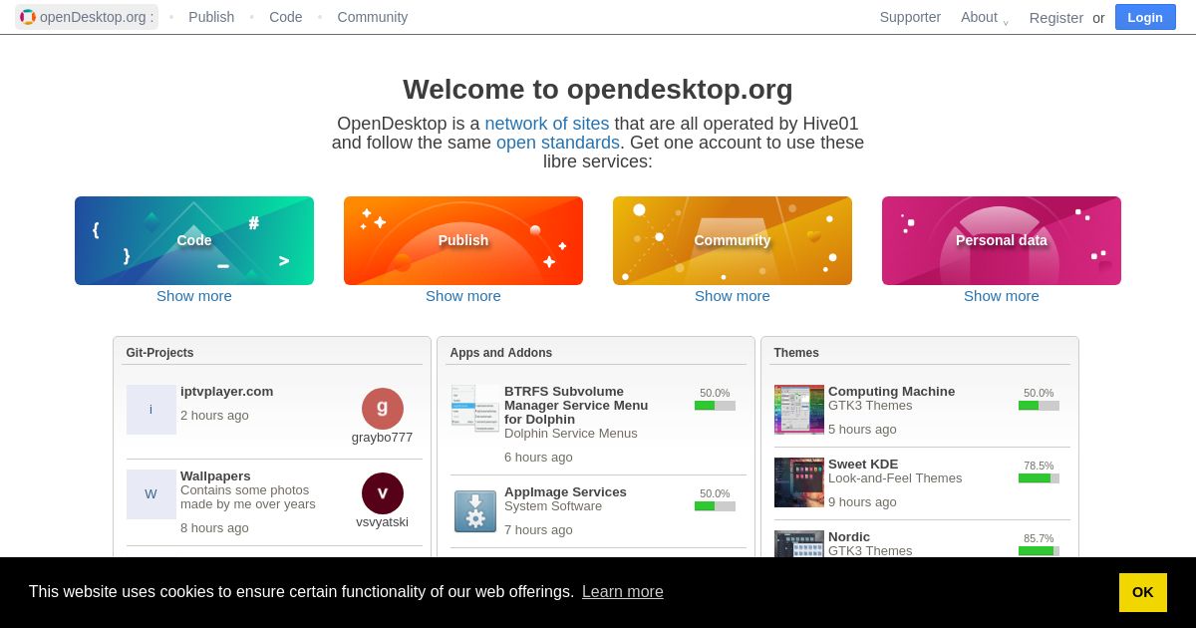This screenshot has height=628, width=1196.
Task: Click the BTRFS Subvolume Manager thumbnail
Action: click(475, 409)
